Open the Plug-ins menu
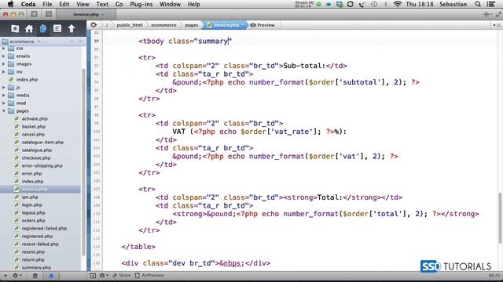503x282 pixels. tap(141, 4)
